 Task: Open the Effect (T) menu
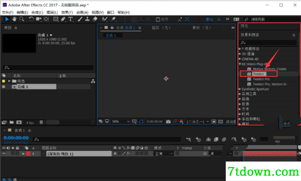pyautogui.click(x=67, y=12)
